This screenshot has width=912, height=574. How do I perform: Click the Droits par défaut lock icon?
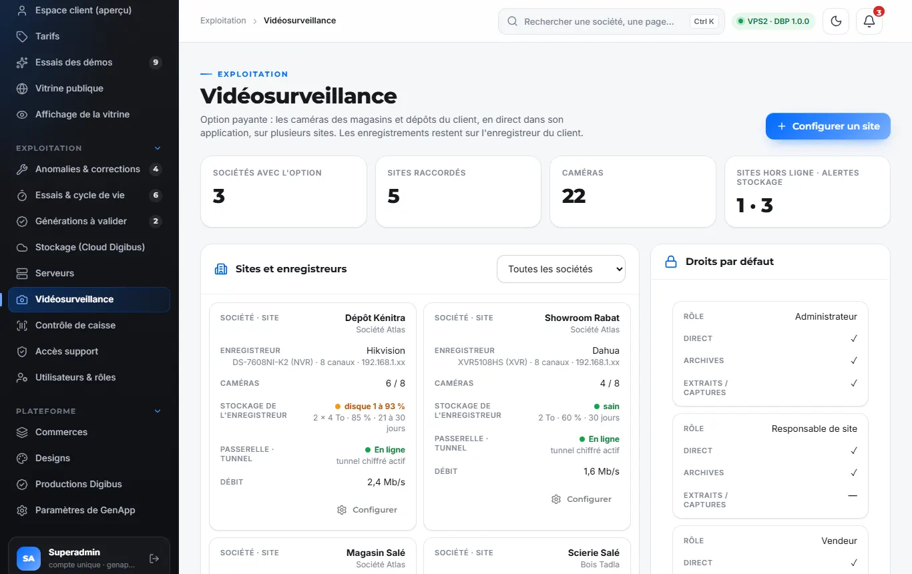[x=671, y=262]
